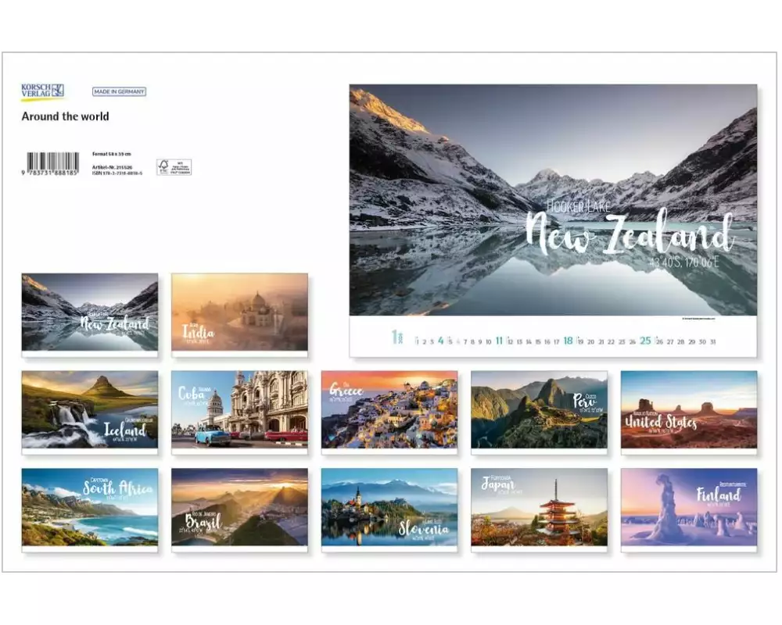782x625 pixels.
Task: Open the Havana Cuba page thumbnail
Action: 239,412
